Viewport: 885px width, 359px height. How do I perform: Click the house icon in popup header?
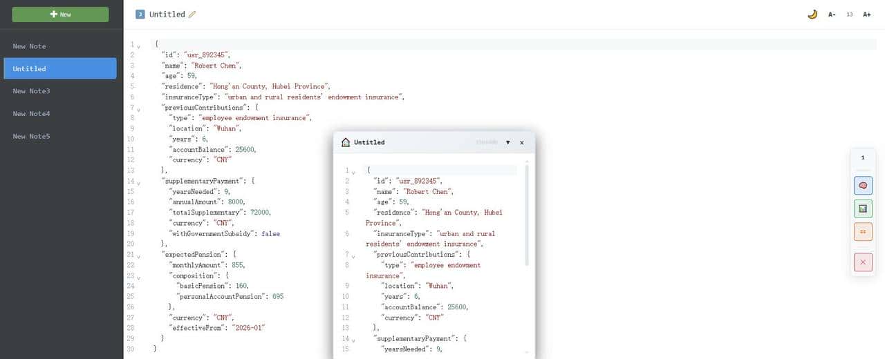point(346,142)
